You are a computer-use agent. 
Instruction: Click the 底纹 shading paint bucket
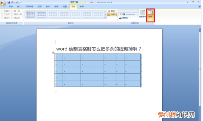(x=109, y=11)
